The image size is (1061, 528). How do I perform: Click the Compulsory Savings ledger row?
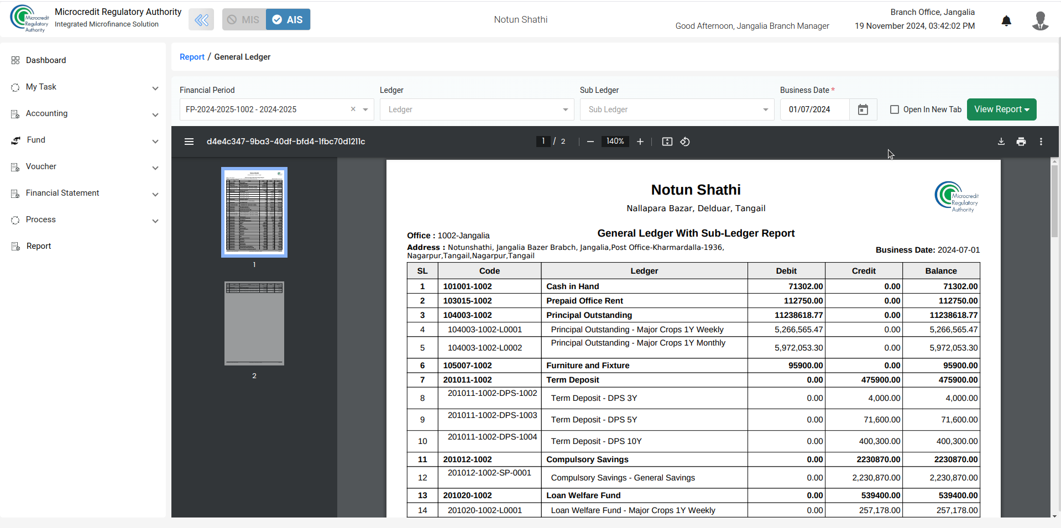click(693, 459)
